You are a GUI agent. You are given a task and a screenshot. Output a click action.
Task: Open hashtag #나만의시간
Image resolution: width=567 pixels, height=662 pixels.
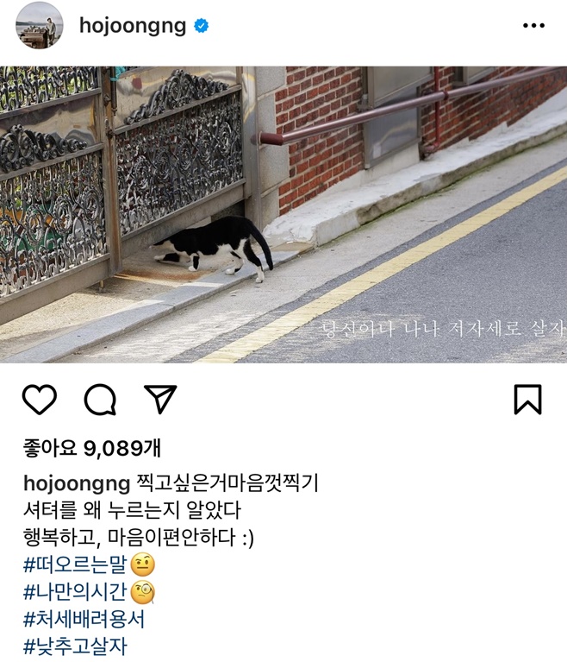(x=75, y=592)
